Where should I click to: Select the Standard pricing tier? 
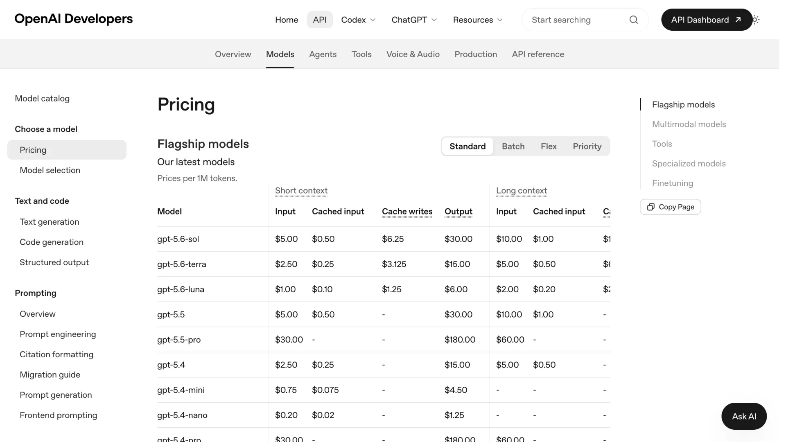tap(468, 147)
